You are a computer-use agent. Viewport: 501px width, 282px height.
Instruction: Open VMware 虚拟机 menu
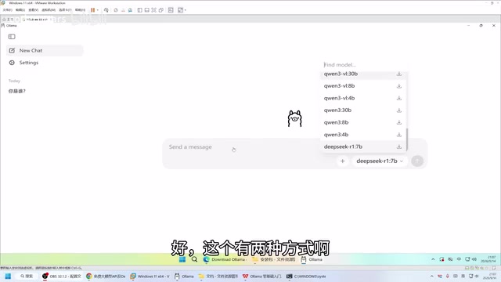[x=49, y=10]
